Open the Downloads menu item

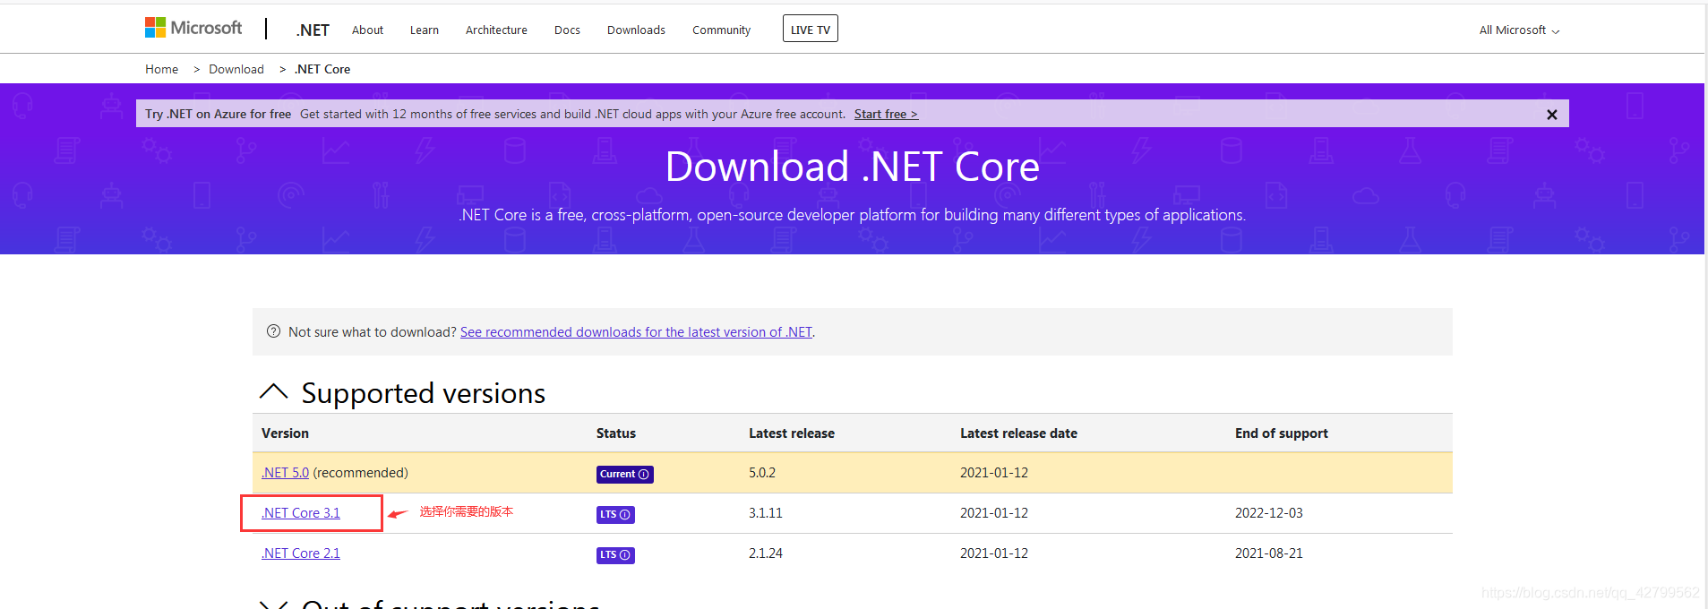pyautogui.click(x=636, y=30)
